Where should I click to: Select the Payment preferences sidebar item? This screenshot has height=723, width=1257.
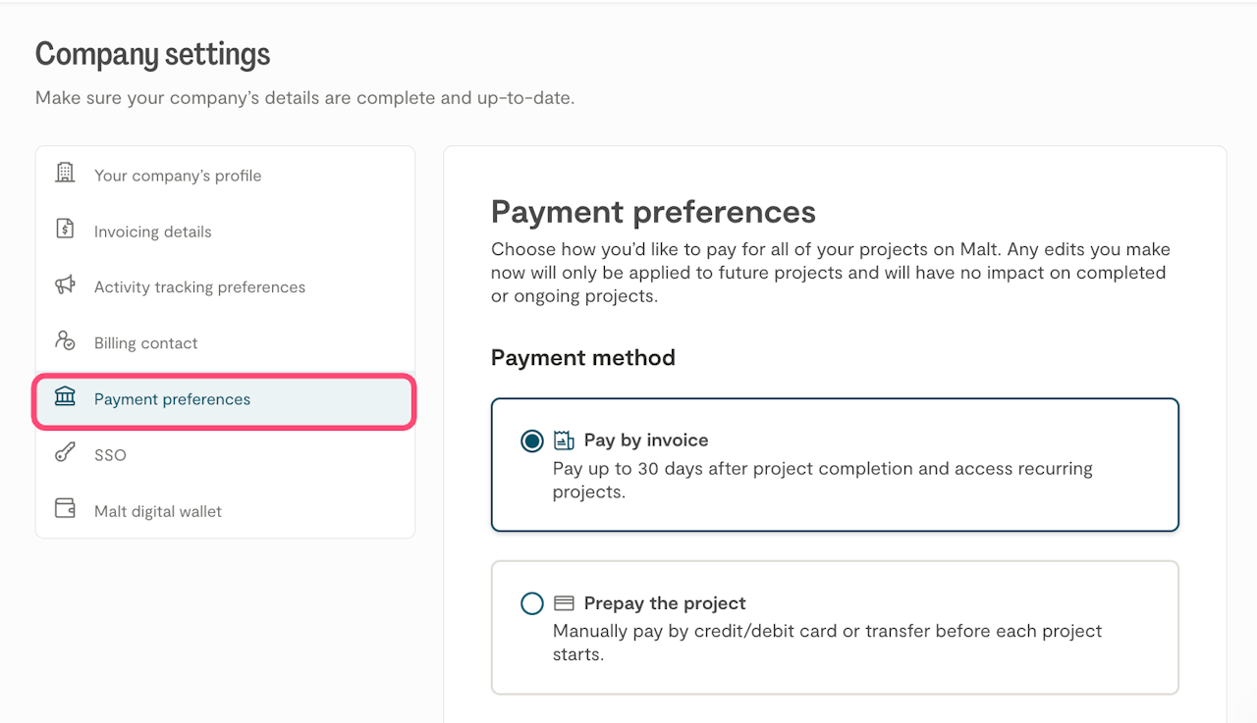point(172,399)
